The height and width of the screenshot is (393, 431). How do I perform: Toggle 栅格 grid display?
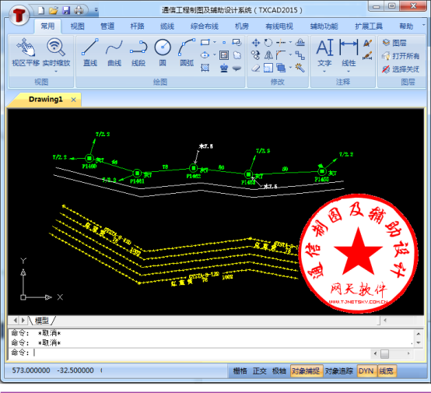[x=240, y=371]
